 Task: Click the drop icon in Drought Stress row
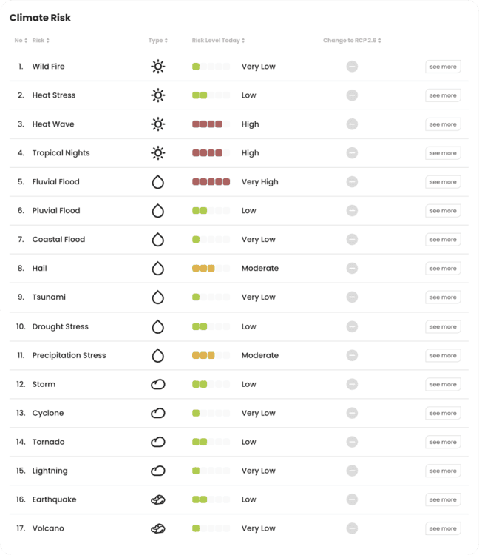pyautogui.click(x=158, y=326)
